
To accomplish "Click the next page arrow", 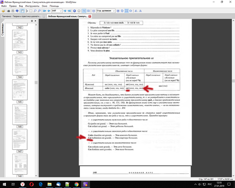I will (x=65, y=11).
